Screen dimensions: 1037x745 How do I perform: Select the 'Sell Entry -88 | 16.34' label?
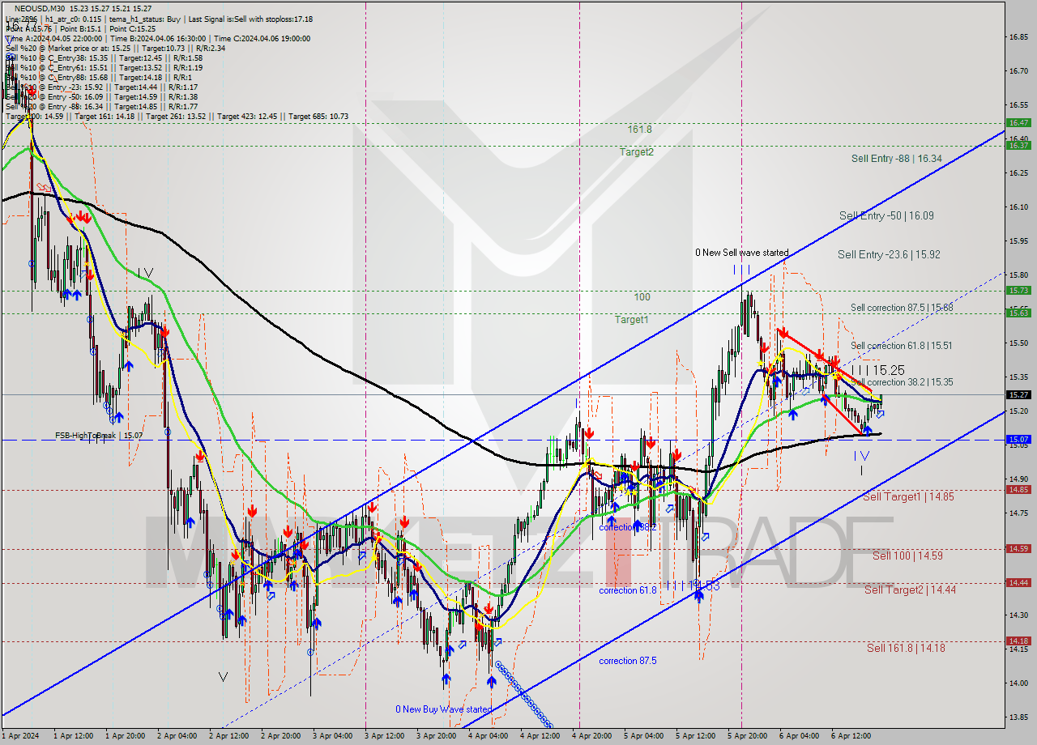[x=896, y=159]
